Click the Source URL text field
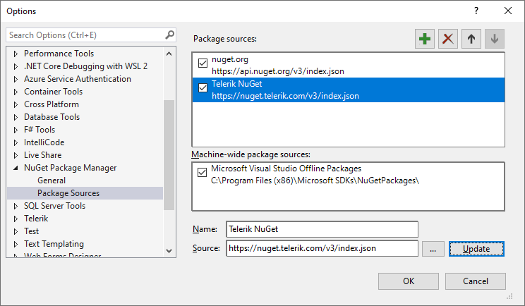The height and width of the screenshot is (306, 525). point(322,248)
